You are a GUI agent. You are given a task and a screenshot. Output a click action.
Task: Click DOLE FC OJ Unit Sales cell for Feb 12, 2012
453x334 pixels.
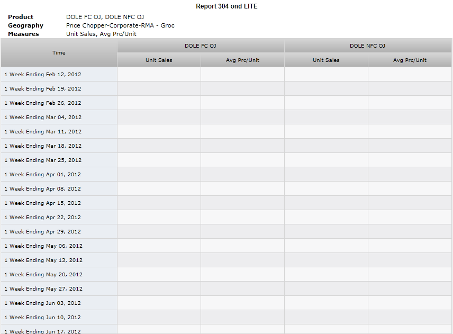(x=159, y=74)
